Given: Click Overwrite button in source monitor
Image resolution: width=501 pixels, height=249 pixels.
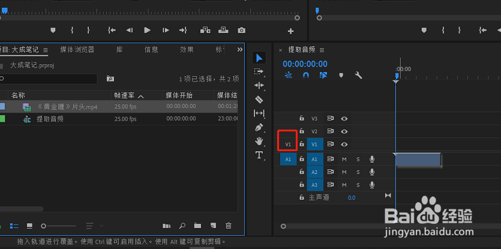Looking at the screenshot, I should [x=223, y=31].
